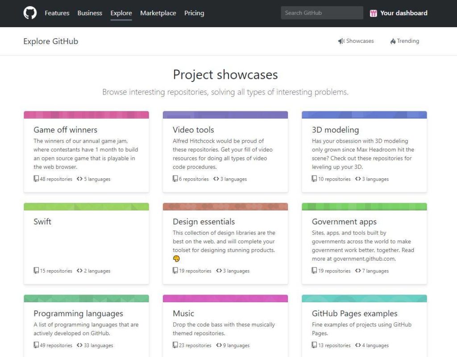Viewport: 457px width, 357px height.
Task: Click code brackets icon in Government apps card
Action: pos(358,271)
